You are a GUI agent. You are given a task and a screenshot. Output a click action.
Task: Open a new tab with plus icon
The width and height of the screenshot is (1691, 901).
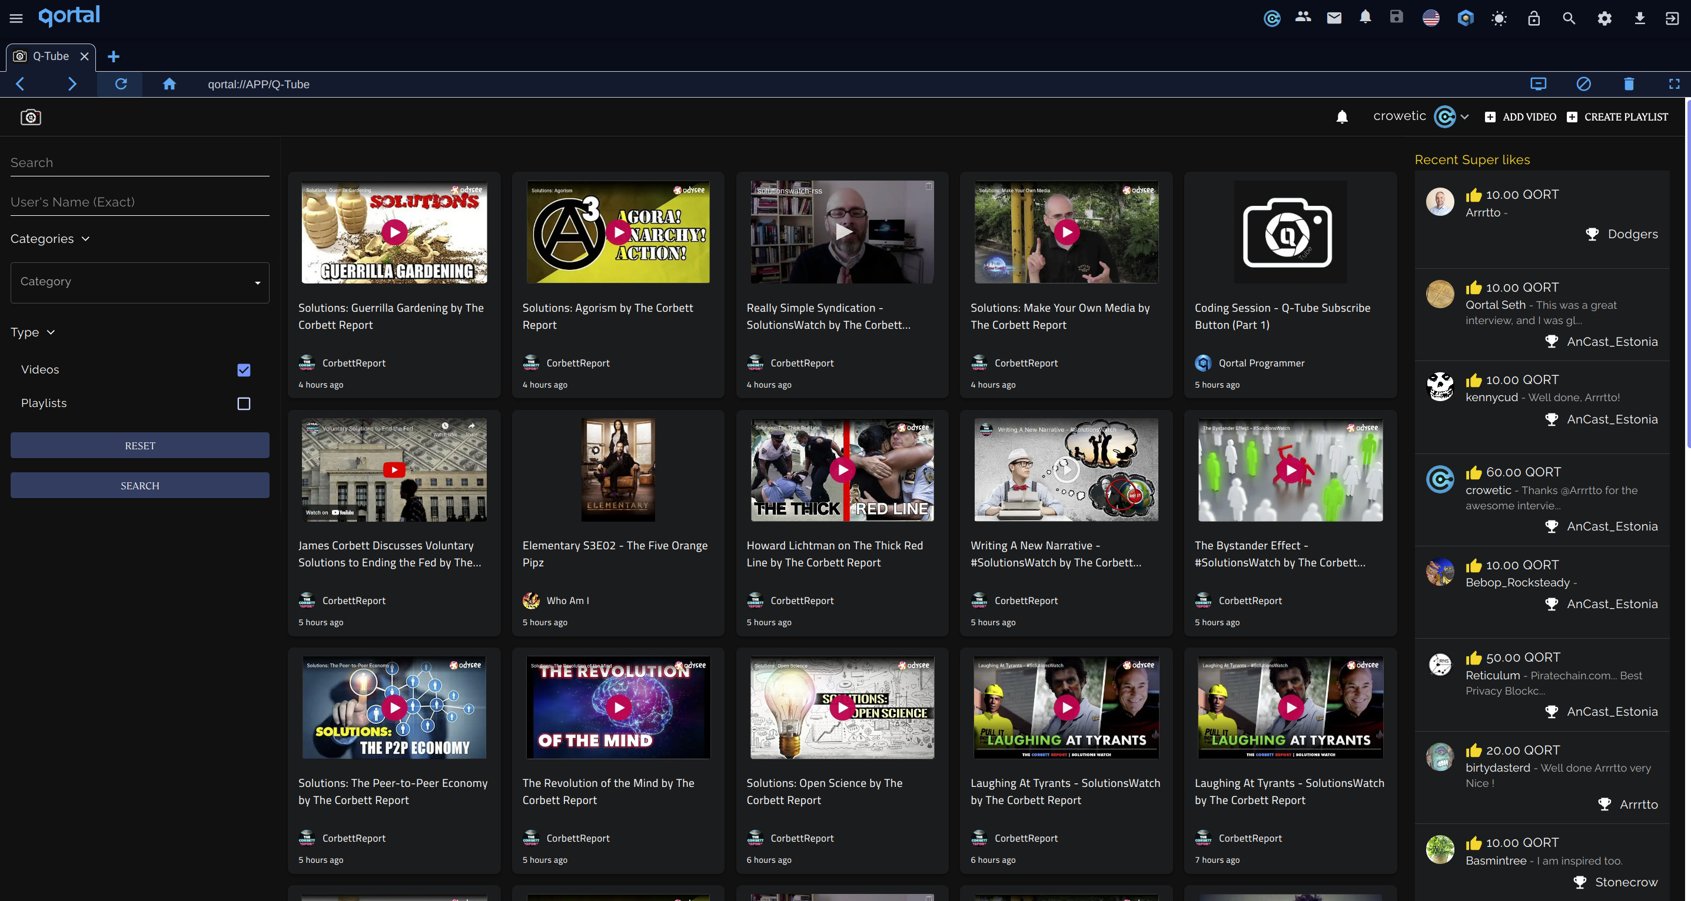[114, 56]
